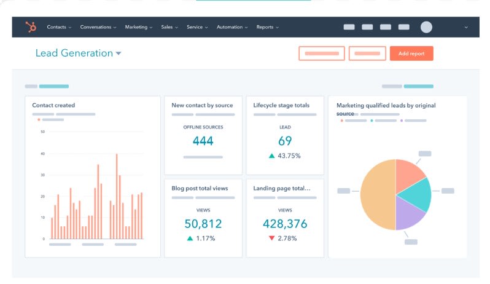Click the user avatar circle

pos(426,27)
